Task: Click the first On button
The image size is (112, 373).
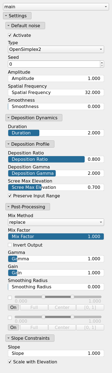Action: click(14, 307)
